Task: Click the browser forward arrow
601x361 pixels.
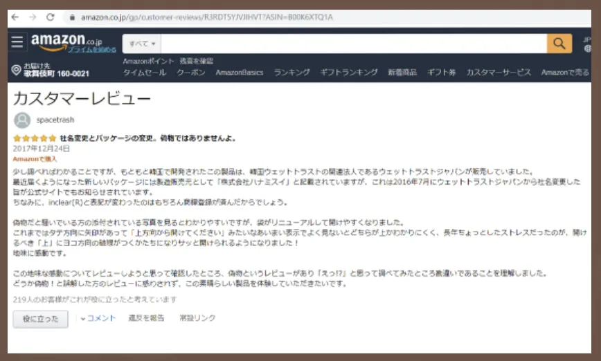Action: click(x=33, y=17)
